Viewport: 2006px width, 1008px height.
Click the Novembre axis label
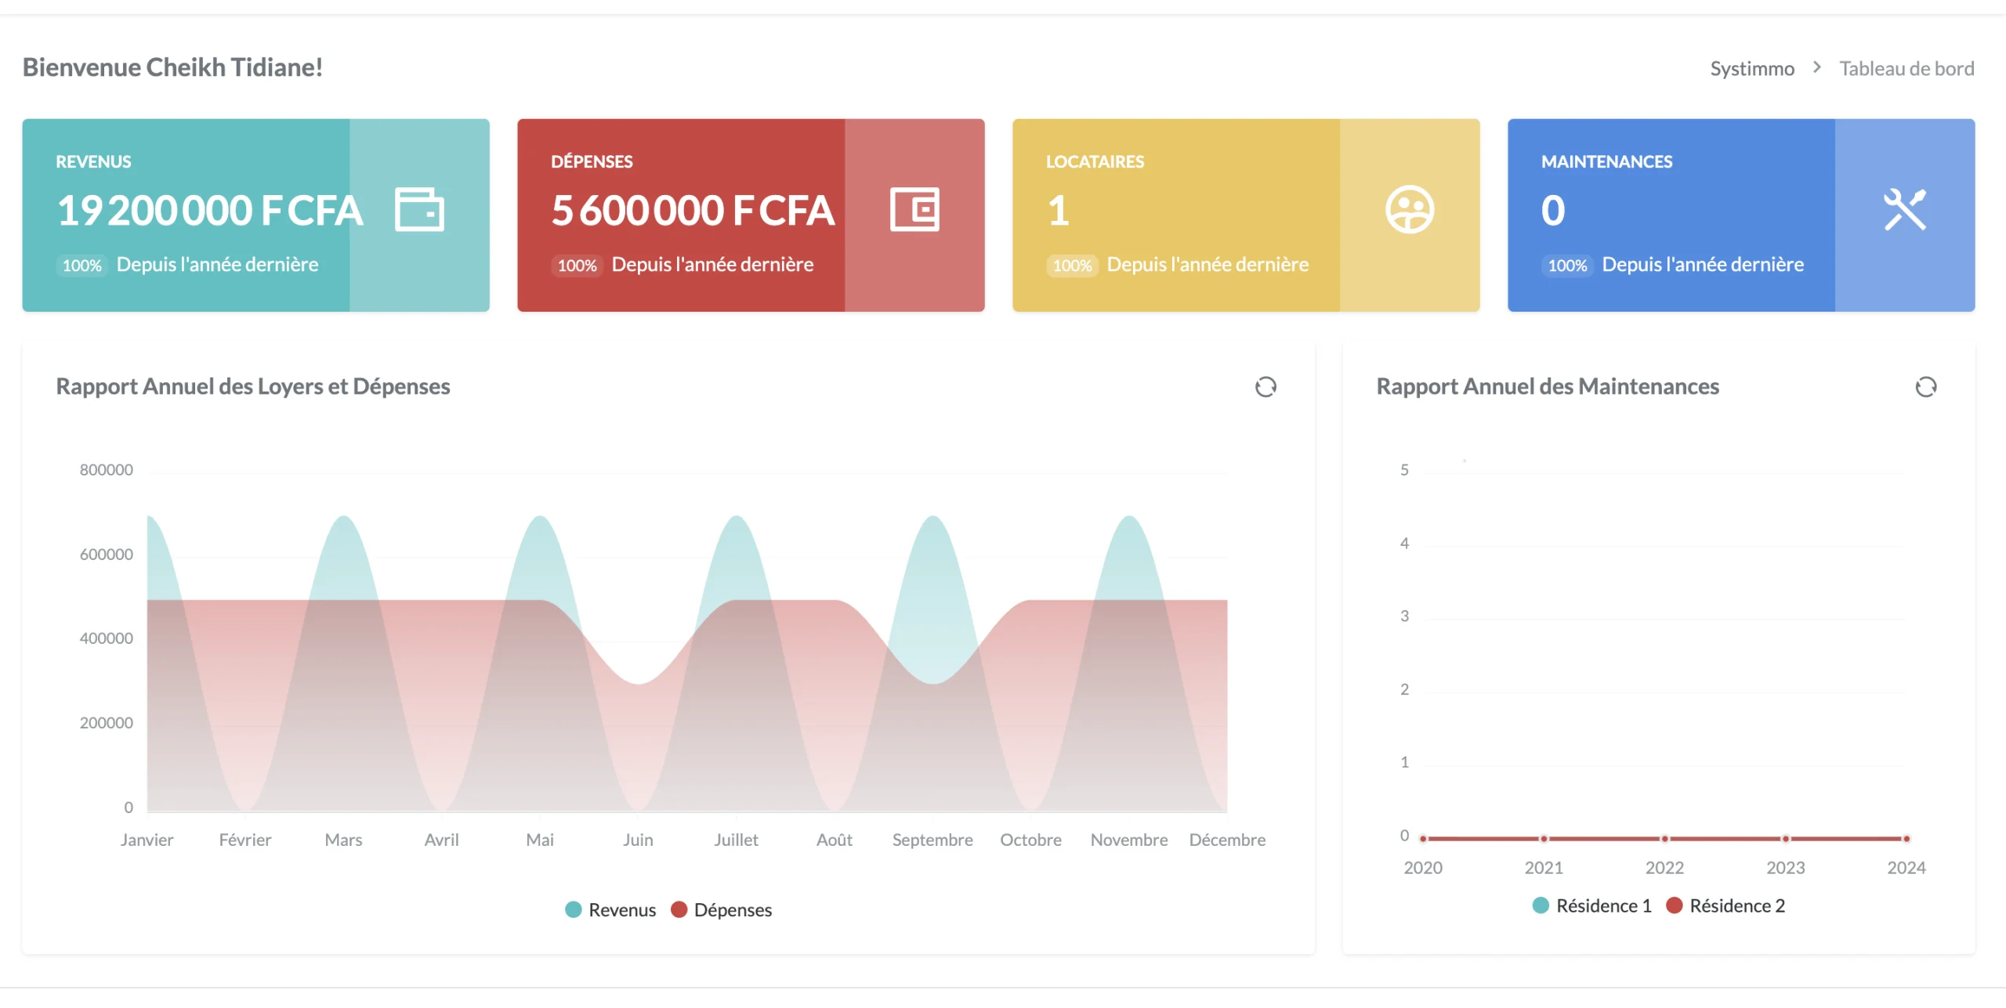[x=1129, y=840]
